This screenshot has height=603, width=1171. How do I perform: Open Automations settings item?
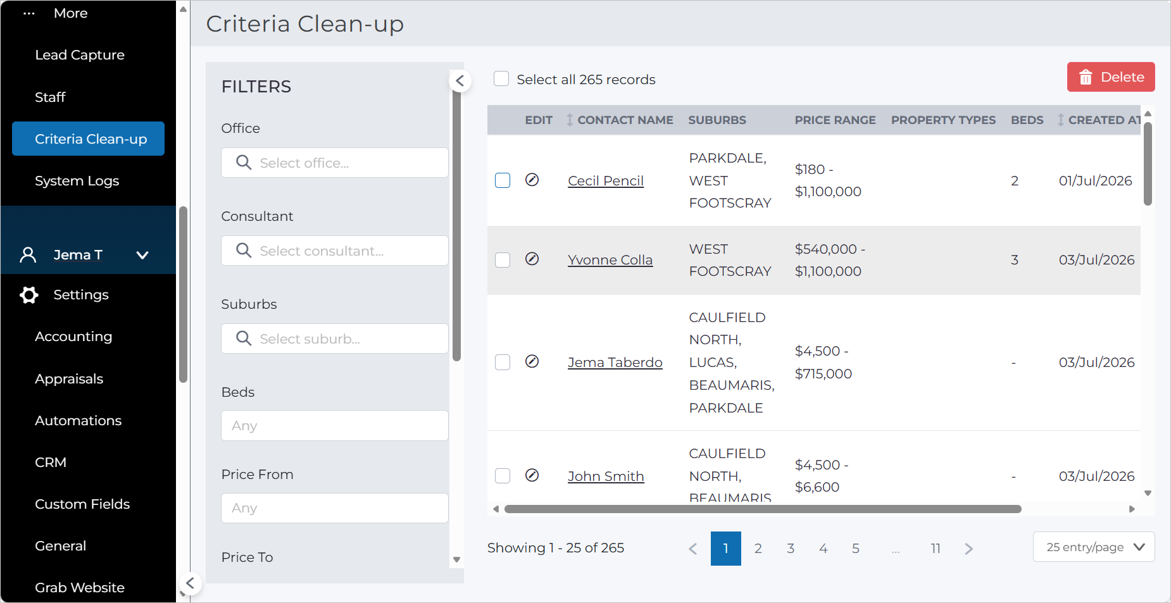point(78,421)
